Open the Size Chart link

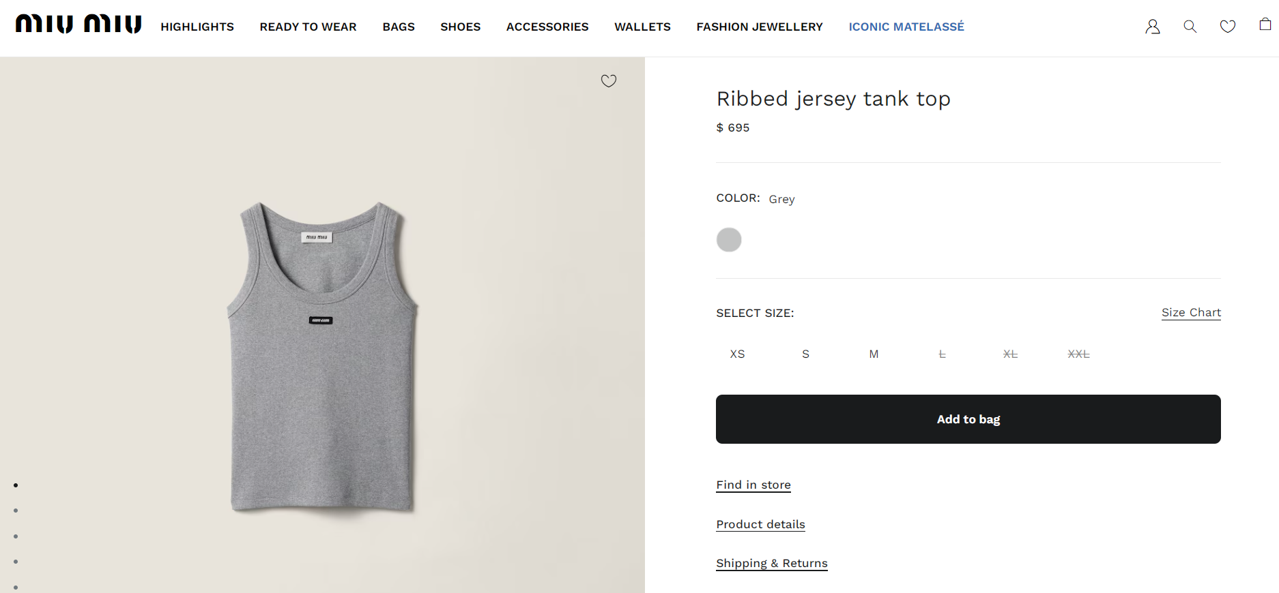1191,312
